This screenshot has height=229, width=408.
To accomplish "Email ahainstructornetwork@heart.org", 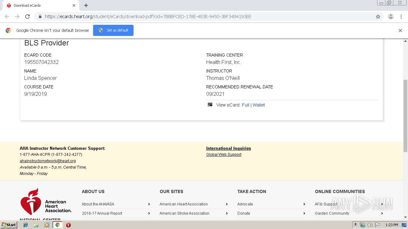I will coord(48,161).
